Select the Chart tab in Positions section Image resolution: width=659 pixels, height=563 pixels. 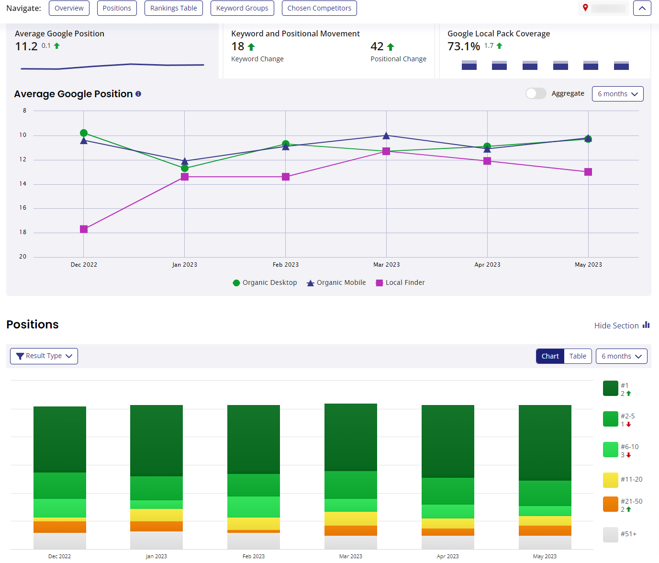tap(550, 356)
